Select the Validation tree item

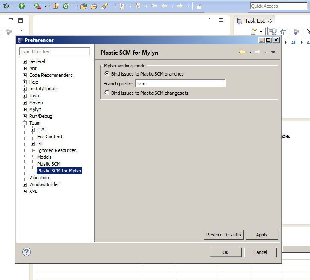[39, 178]
